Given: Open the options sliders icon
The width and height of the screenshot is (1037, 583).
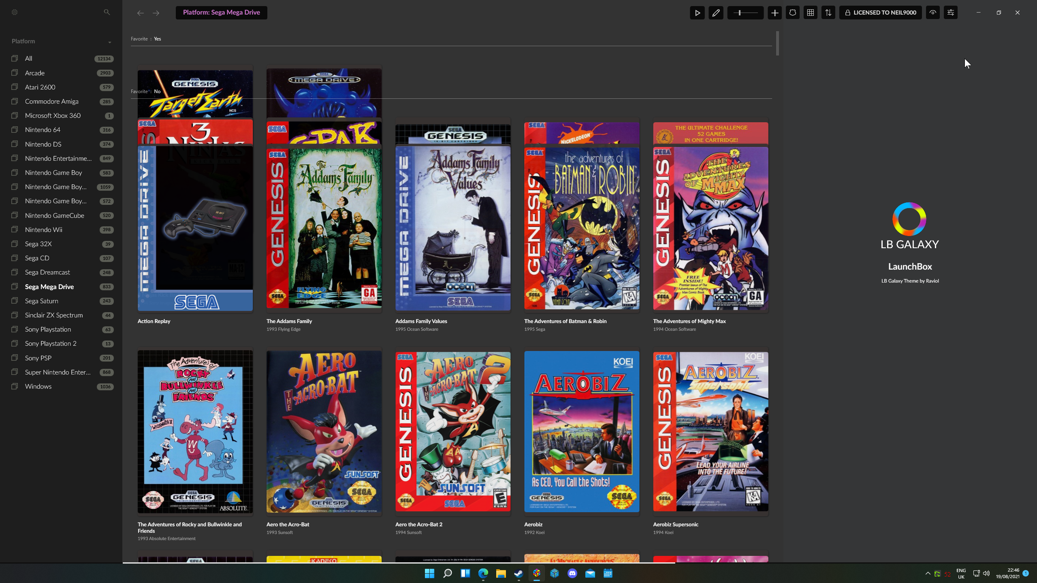Looking at the screenshot, I should click(950, 13).
